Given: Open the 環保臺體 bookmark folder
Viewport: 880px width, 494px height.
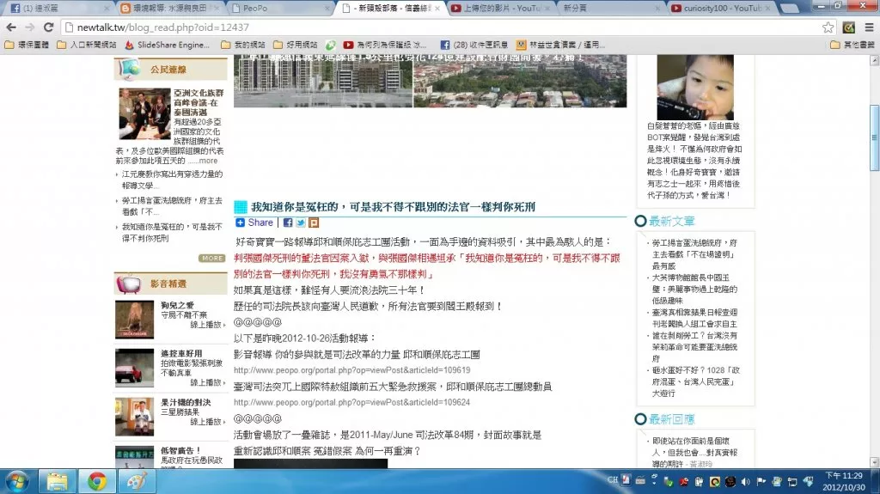Looking at the screenshot, I should tap(29, 44).
